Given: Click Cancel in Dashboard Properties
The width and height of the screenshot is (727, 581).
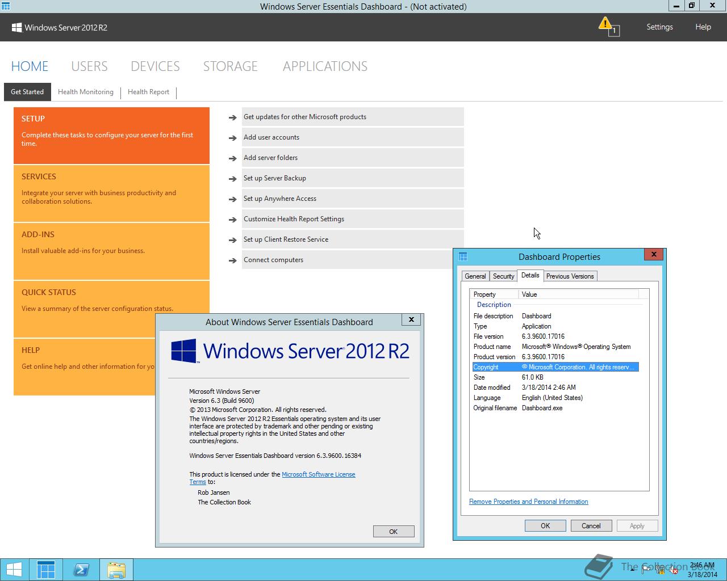Looking at the screenshot, I should [x=591, y=526].
